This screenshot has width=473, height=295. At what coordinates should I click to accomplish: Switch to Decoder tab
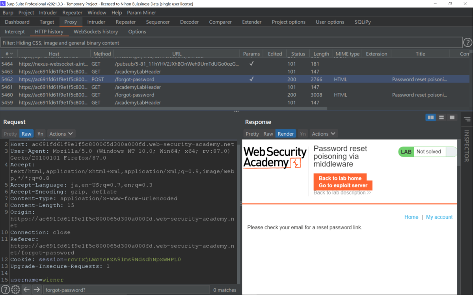click(x=189, y=22)
